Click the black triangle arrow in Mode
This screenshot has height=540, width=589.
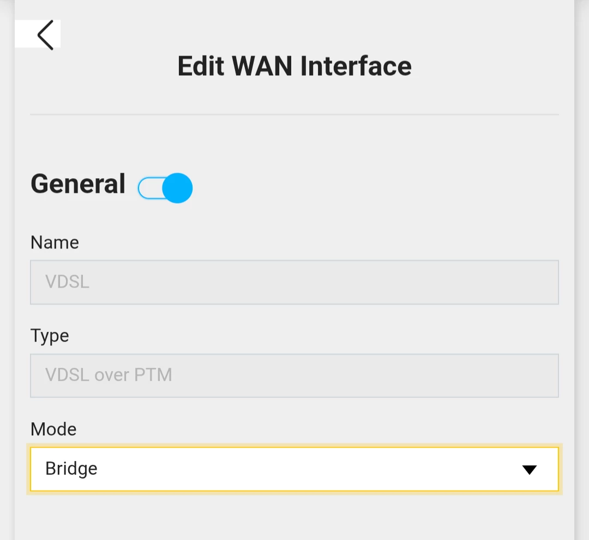529,470
